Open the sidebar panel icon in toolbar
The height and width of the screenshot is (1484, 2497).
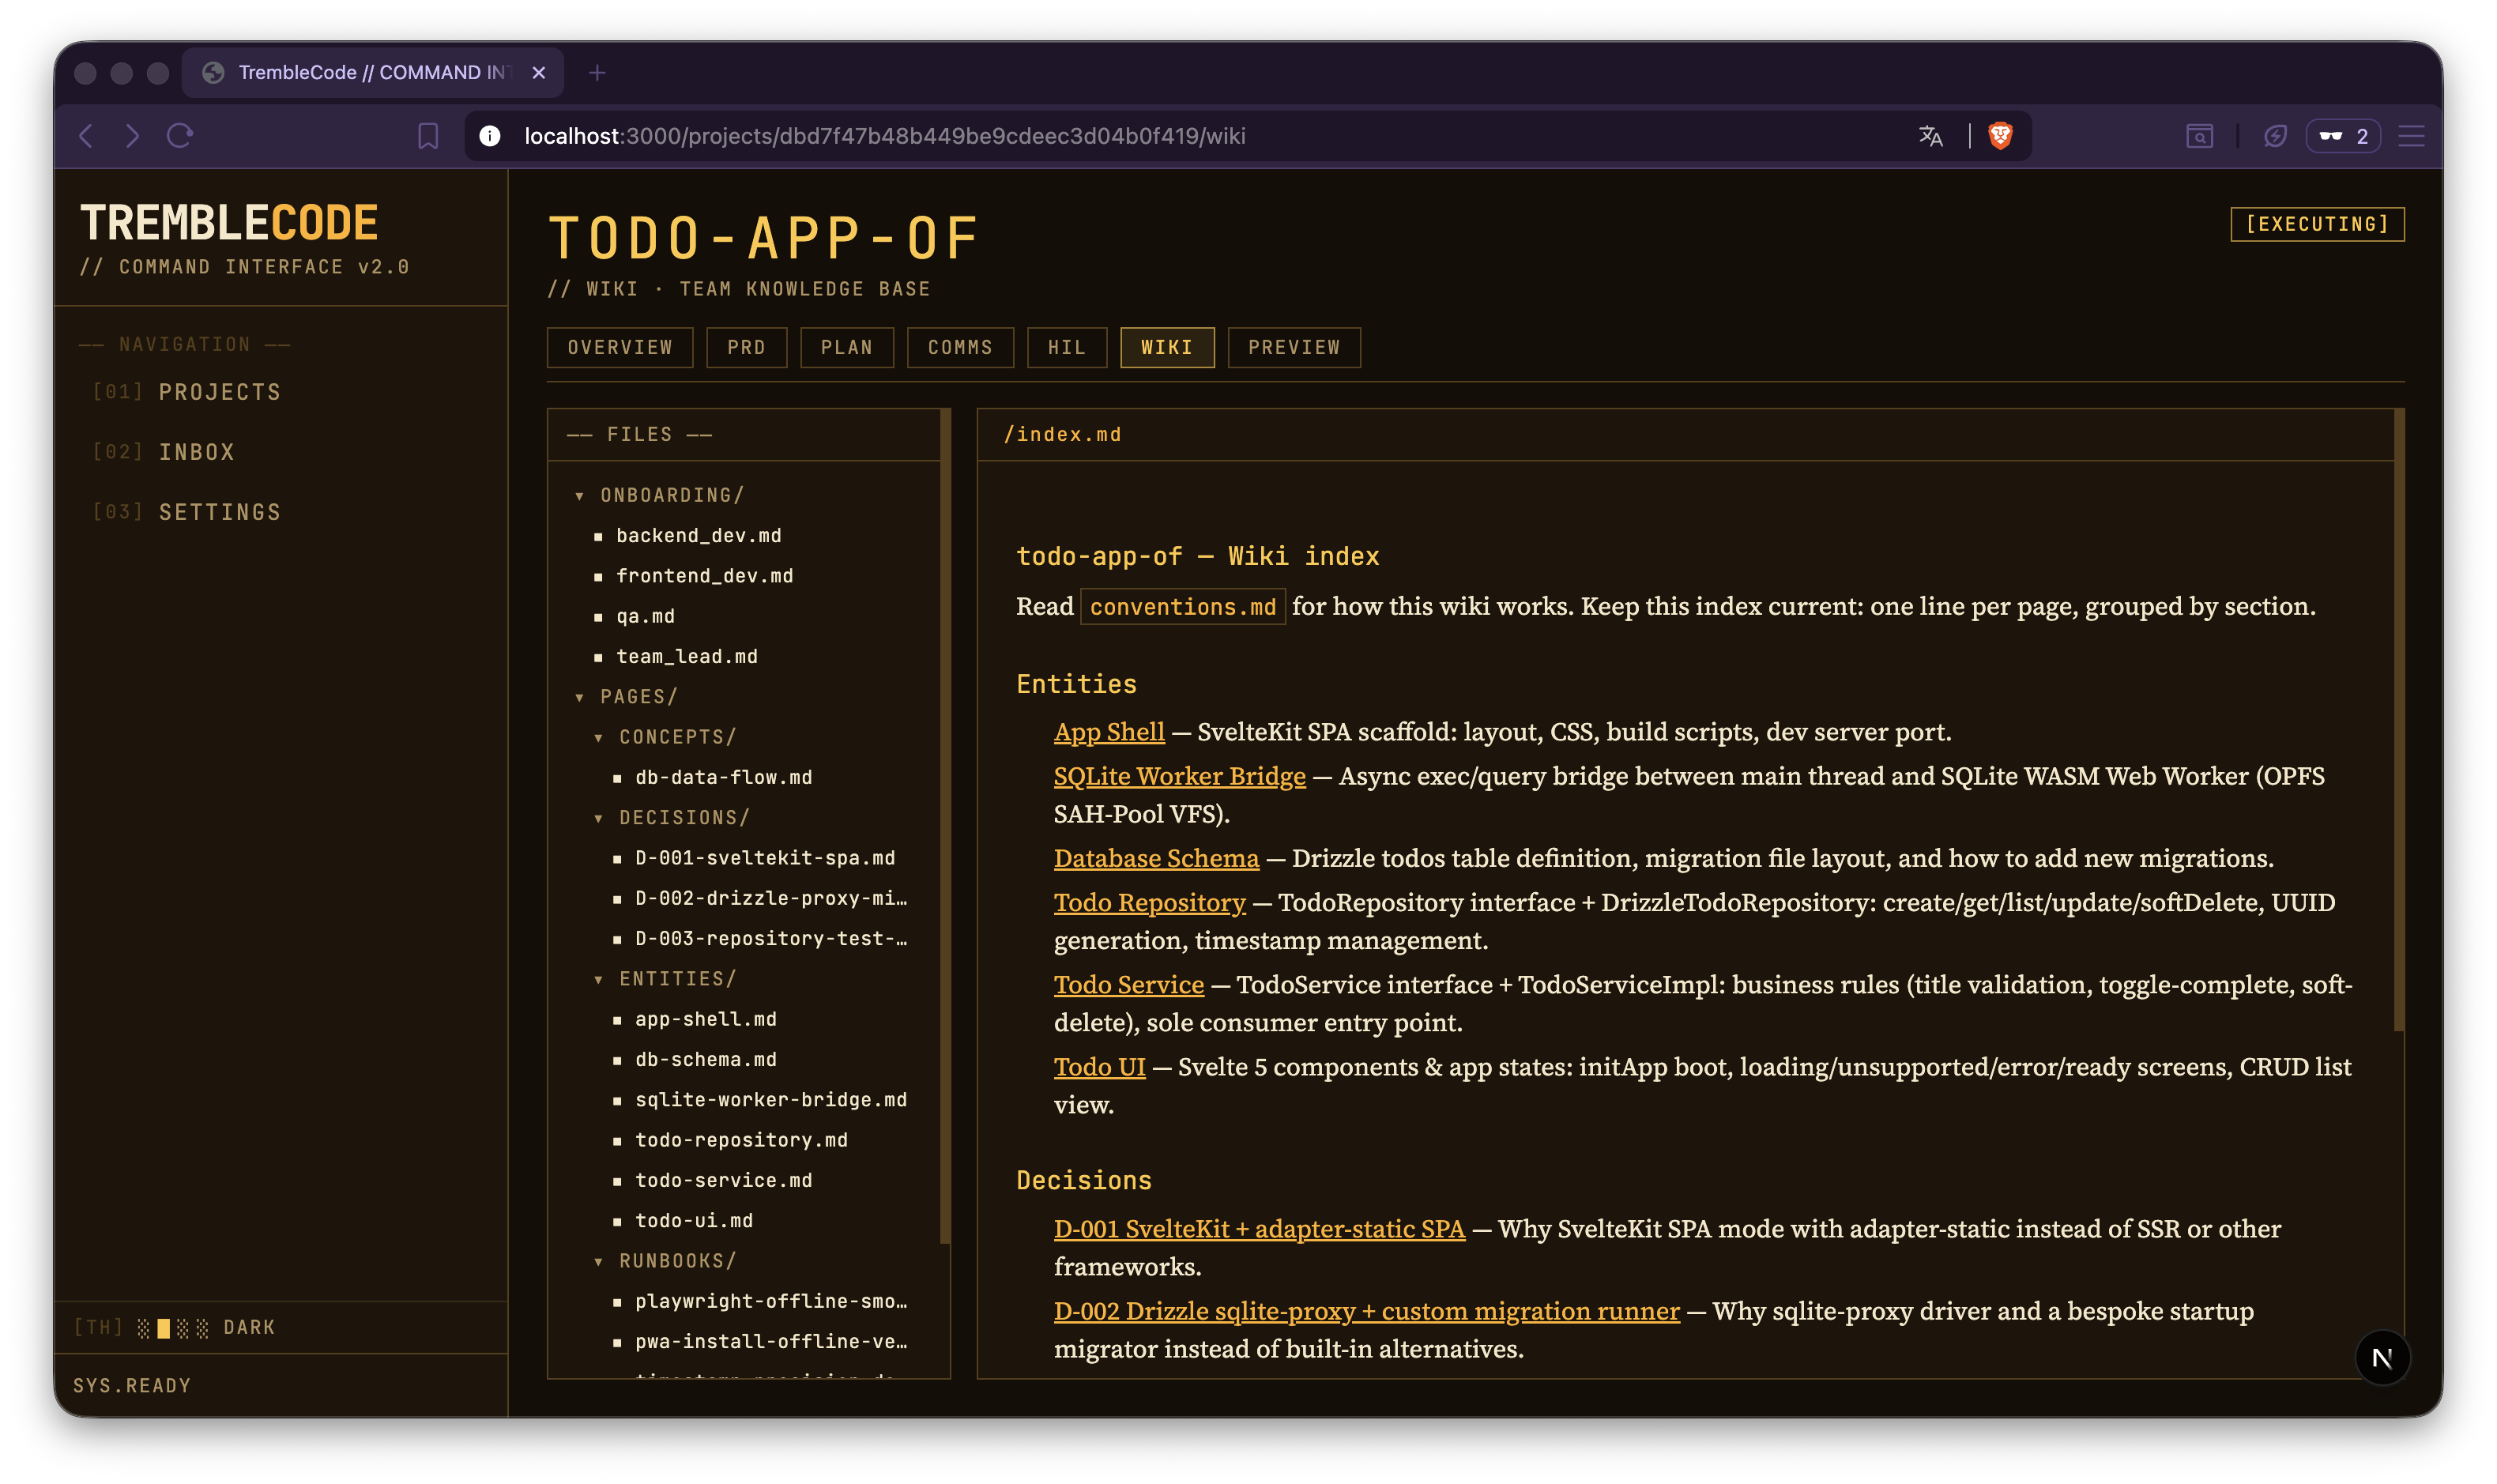[x=2199, y=136]
